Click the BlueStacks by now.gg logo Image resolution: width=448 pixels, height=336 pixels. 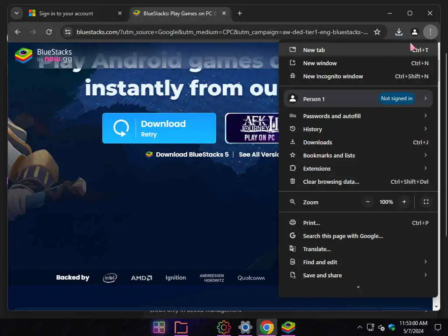coord(43,56)
